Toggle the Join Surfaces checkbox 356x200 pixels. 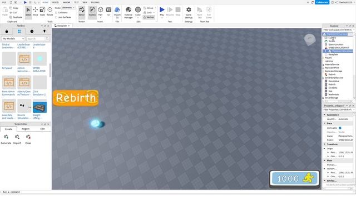pos(56,17)
